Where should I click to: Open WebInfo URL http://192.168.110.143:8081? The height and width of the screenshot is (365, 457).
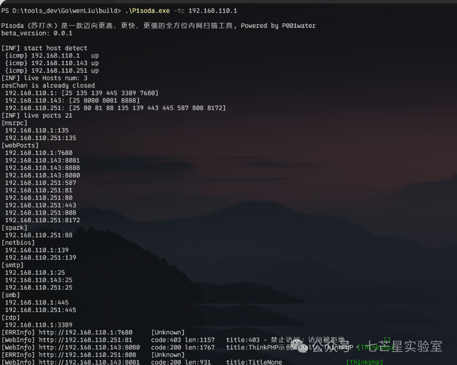(x=89, y=362)
